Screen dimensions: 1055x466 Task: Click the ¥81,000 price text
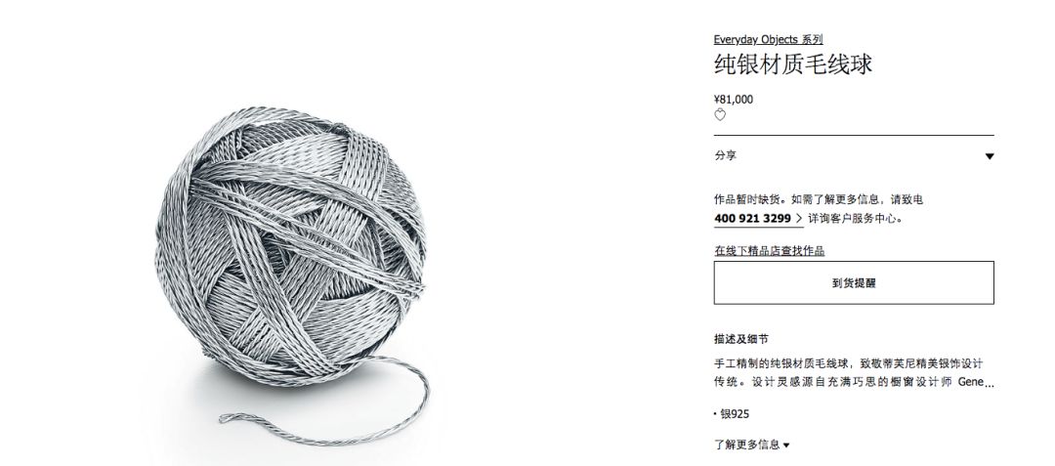(x=734, y=100)
